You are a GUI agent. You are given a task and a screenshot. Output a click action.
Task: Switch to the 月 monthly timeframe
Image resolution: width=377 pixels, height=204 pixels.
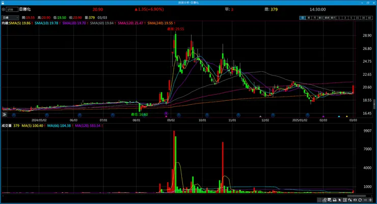(x=314, y=18)
